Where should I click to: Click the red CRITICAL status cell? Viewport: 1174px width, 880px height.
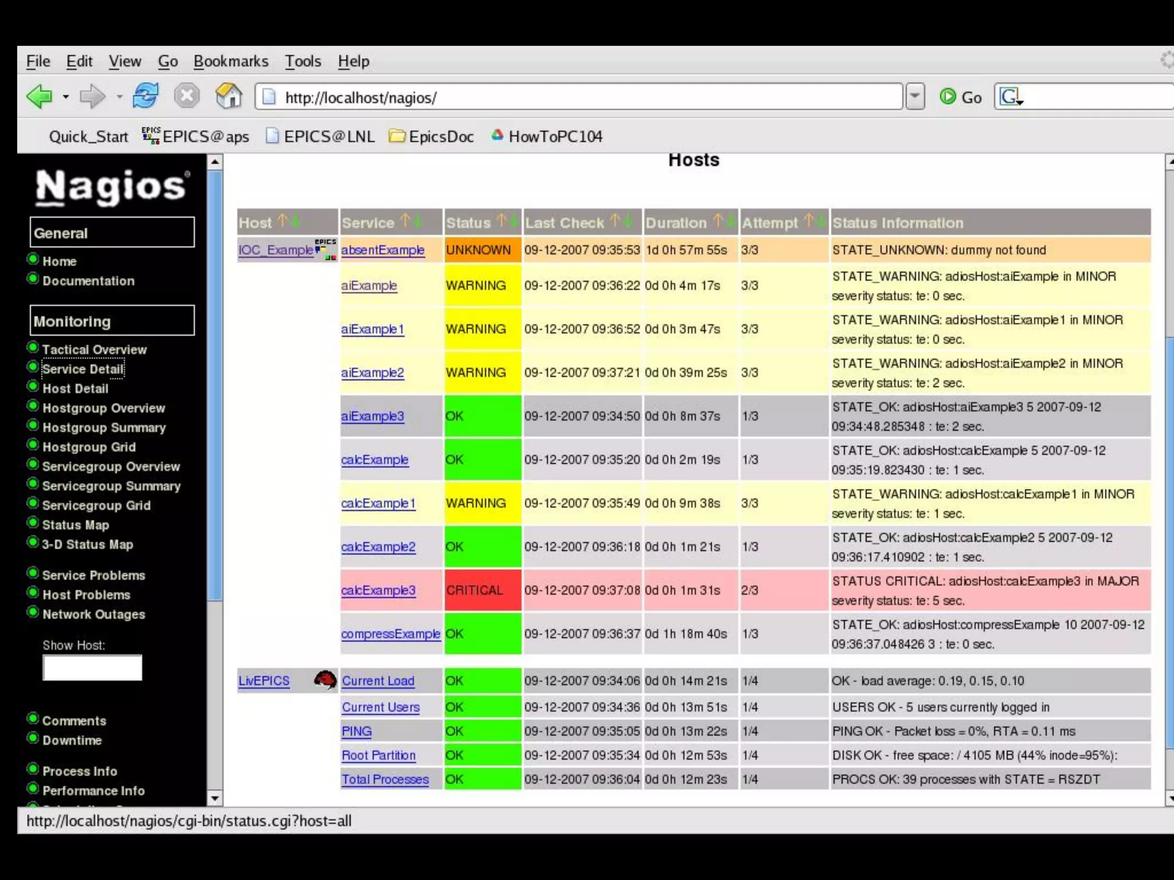click(482, 590)
